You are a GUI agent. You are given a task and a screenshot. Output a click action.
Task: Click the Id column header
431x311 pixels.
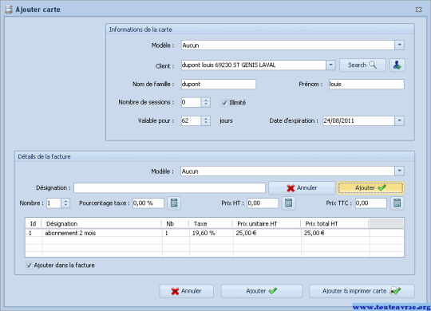34,223
